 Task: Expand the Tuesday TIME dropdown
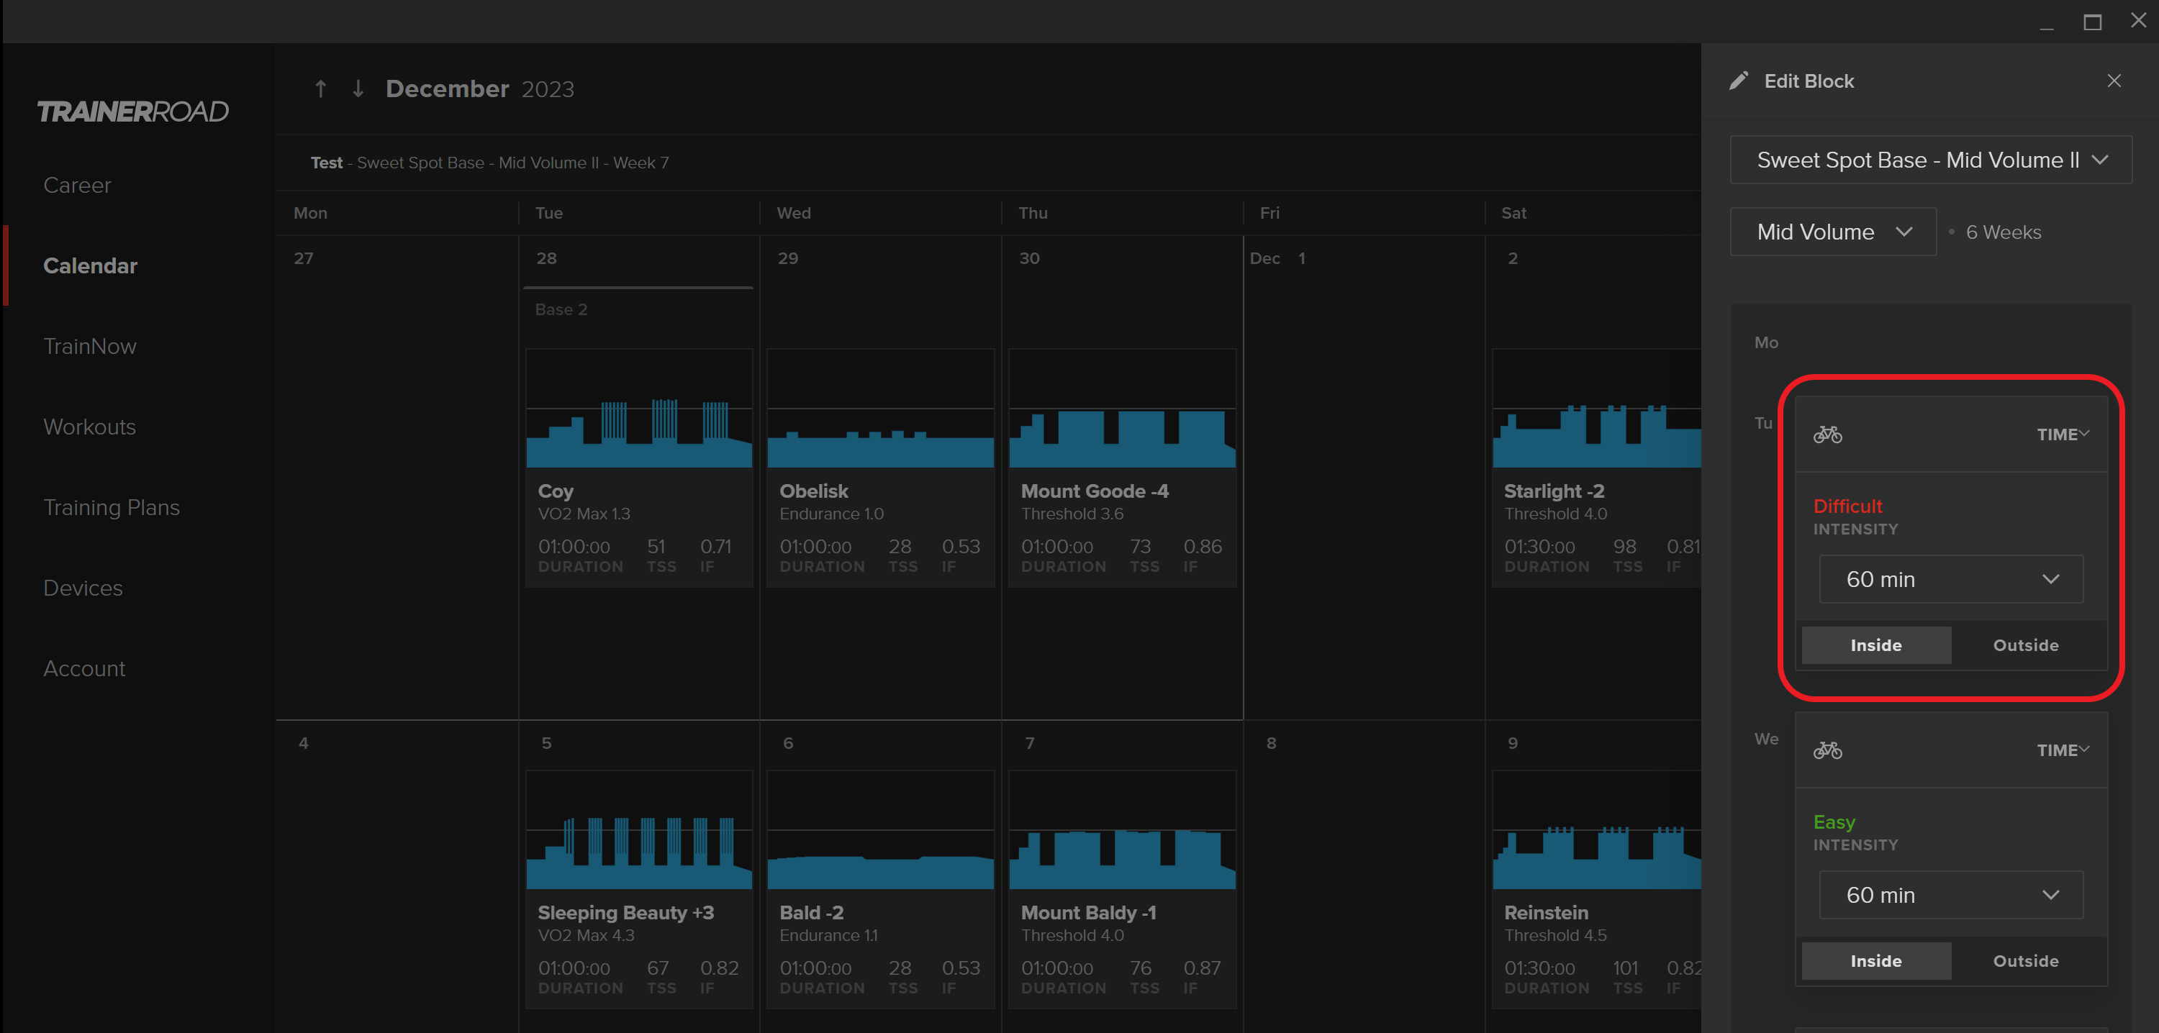click(x=2063, y=434)
